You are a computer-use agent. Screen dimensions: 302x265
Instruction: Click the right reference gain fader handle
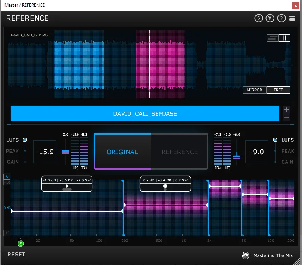click(237, 157)
